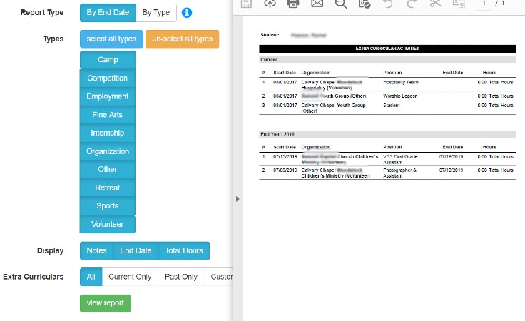Click the Worship Leader position text
Viewport: 525px width, 321px height.
point(399,96)
